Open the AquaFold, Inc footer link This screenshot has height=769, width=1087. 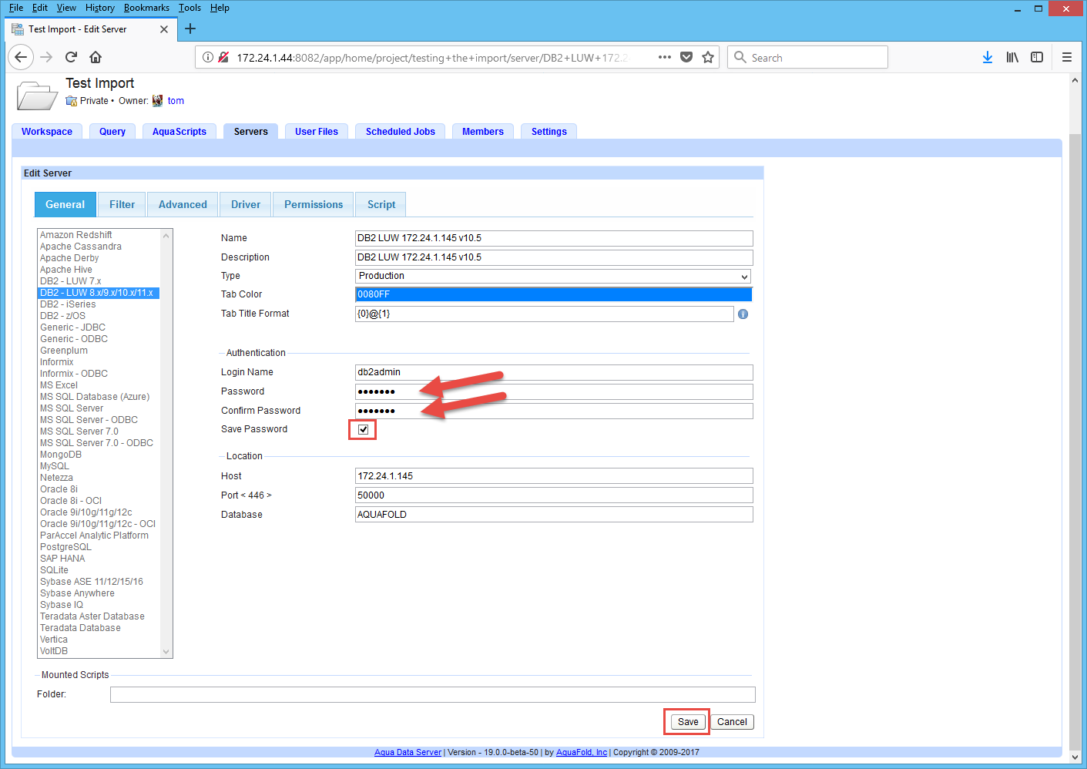pos(582,753)
